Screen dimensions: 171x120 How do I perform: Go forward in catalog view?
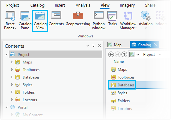point(118,54)
